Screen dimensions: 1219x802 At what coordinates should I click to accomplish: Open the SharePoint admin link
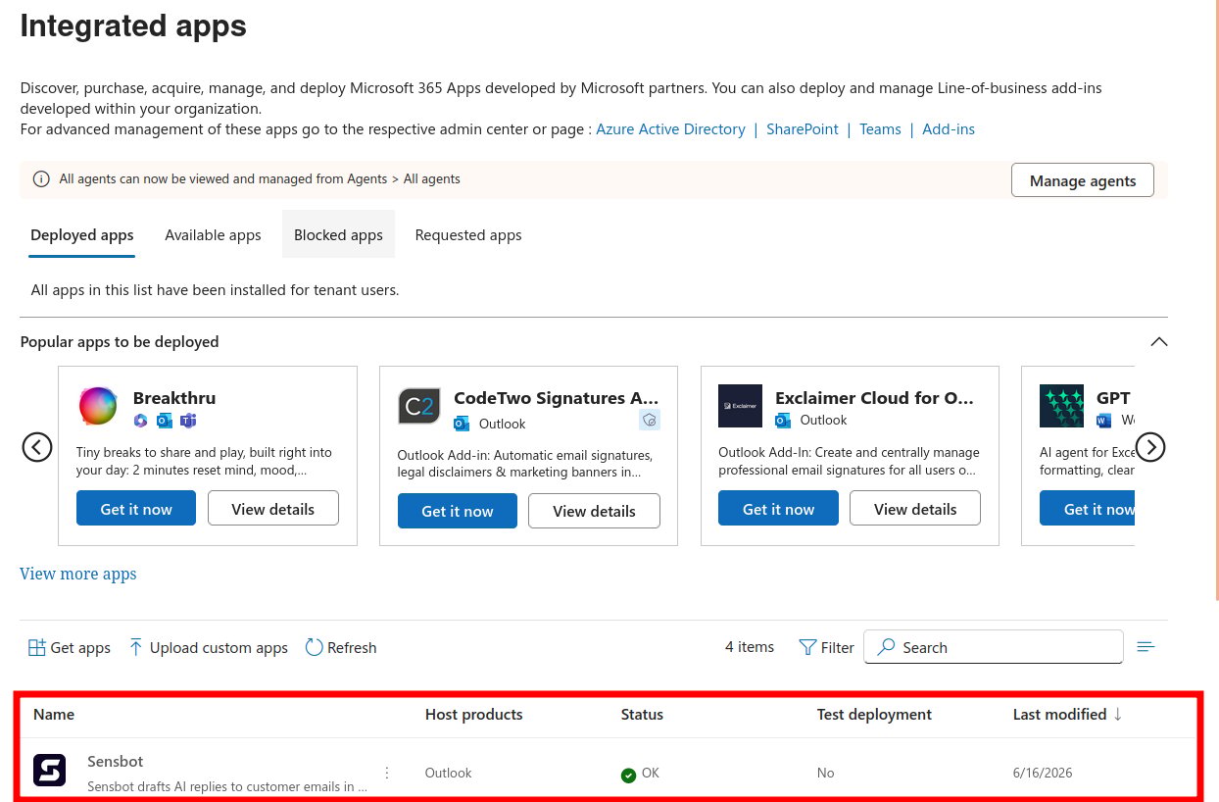click(803, 129)
